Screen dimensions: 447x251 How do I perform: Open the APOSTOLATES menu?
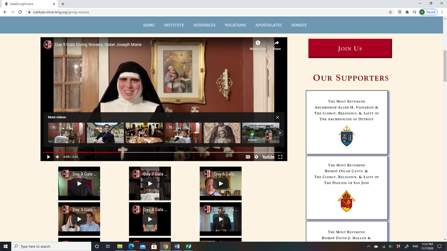click(x=269, y=25)
